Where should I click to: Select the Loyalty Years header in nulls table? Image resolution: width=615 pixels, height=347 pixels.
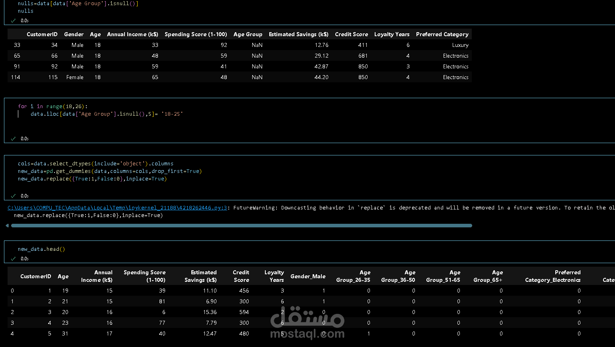click(392, 35)
